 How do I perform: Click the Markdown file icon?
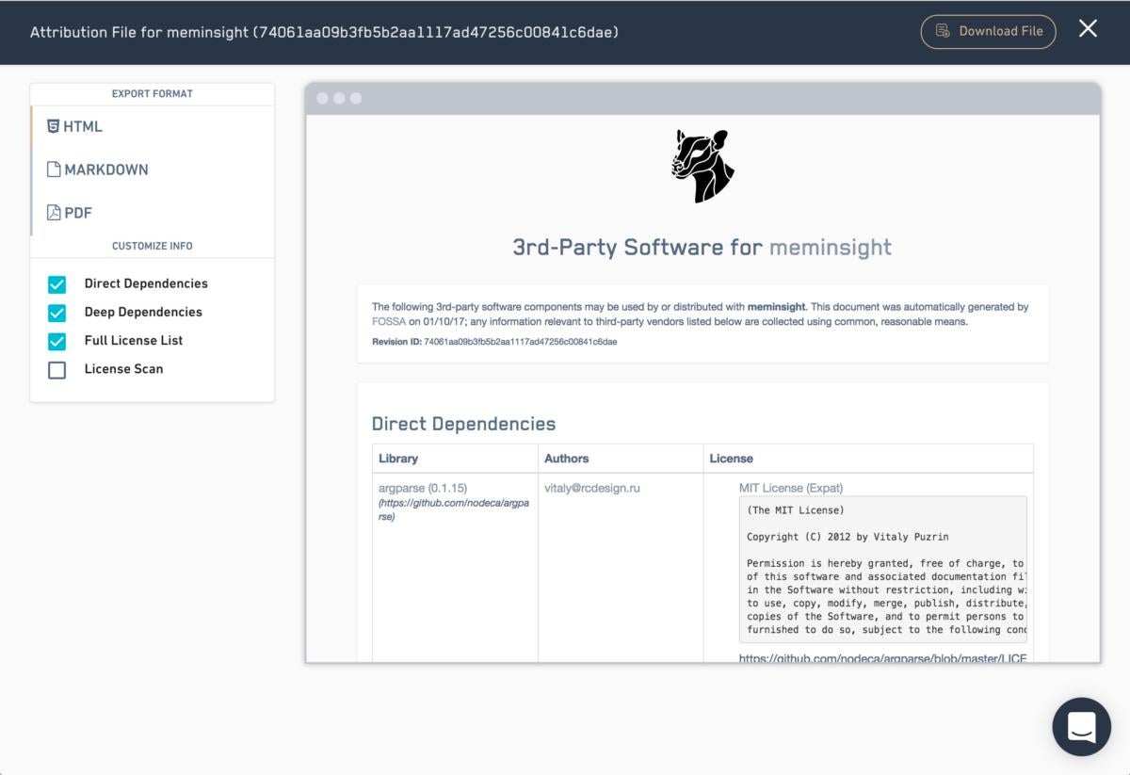tap(54, 170)
